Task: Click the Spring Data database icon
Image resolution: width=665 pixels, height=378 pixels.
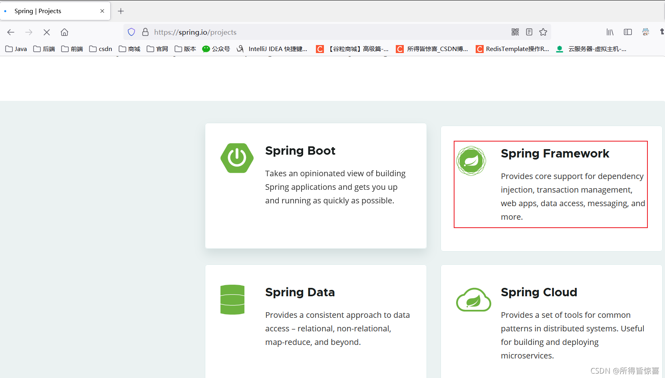Action: point(232,299)
